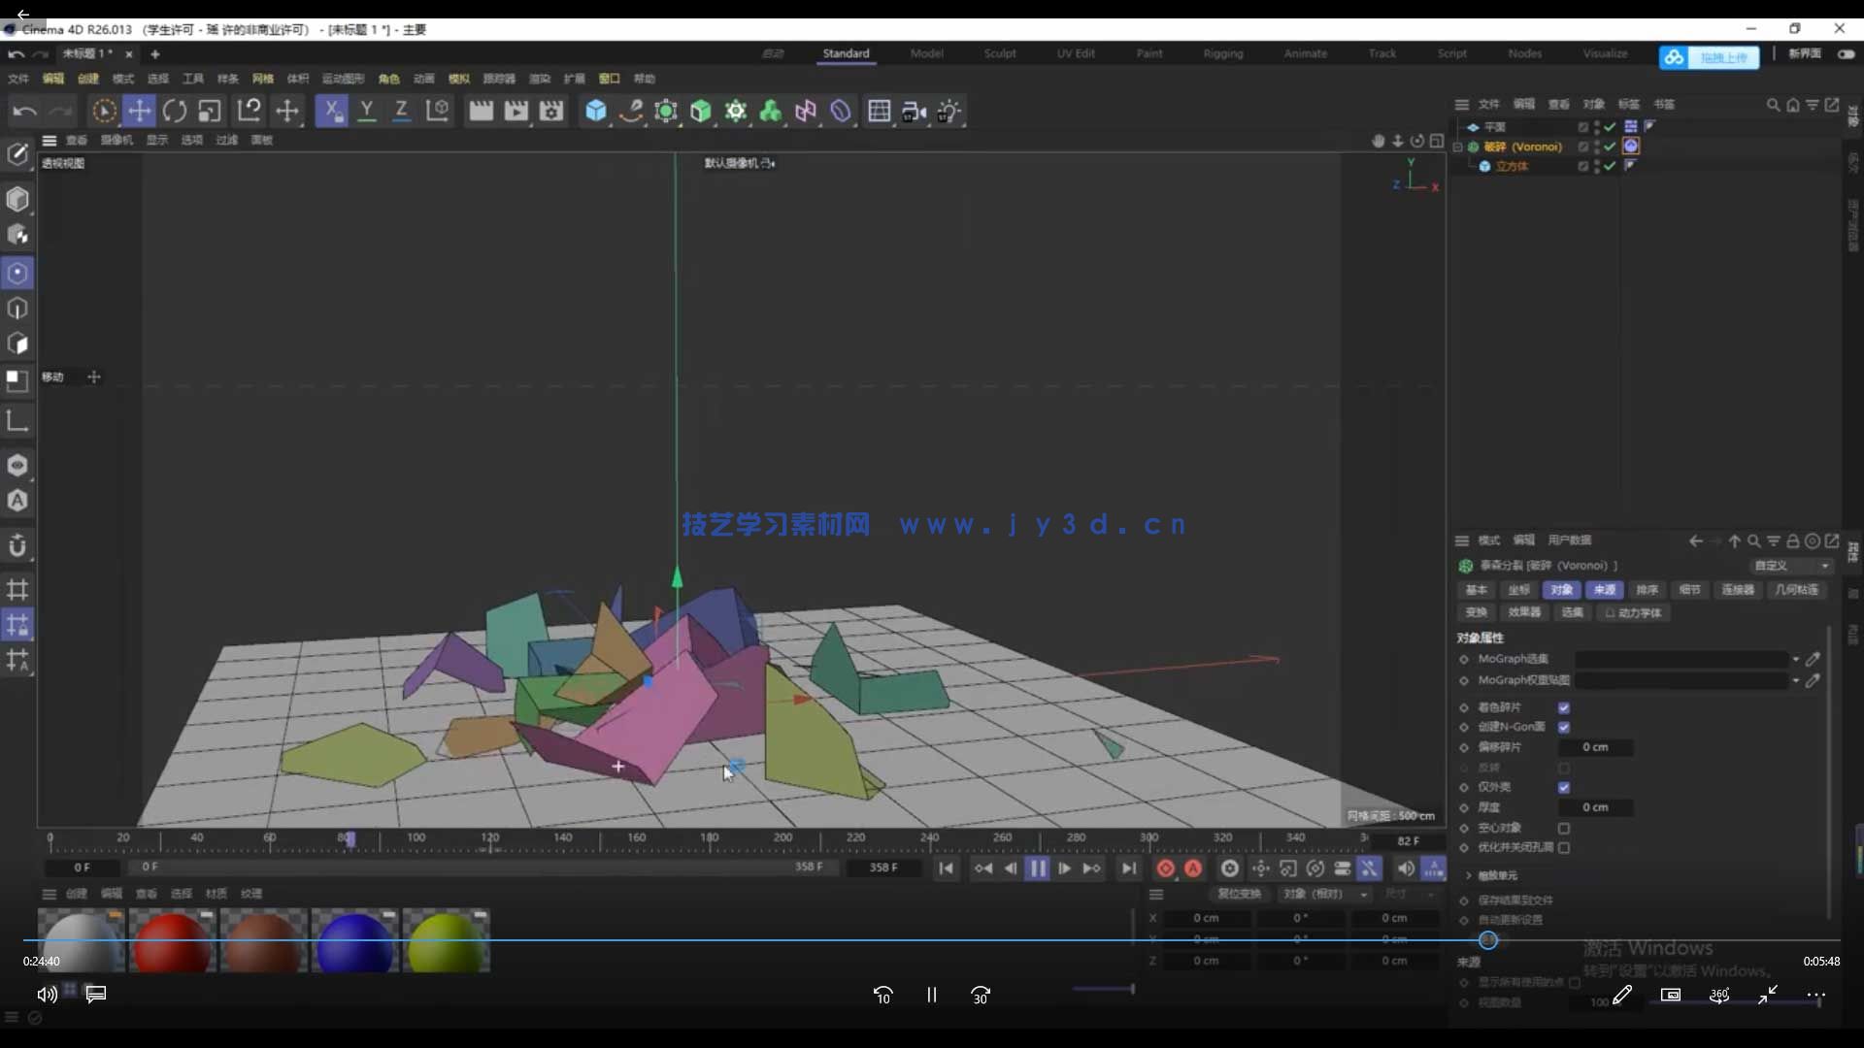The height and width of the screenshot is (1048, 1864).
Task: Add a Cube primitive object
Action: pos(595,111)
